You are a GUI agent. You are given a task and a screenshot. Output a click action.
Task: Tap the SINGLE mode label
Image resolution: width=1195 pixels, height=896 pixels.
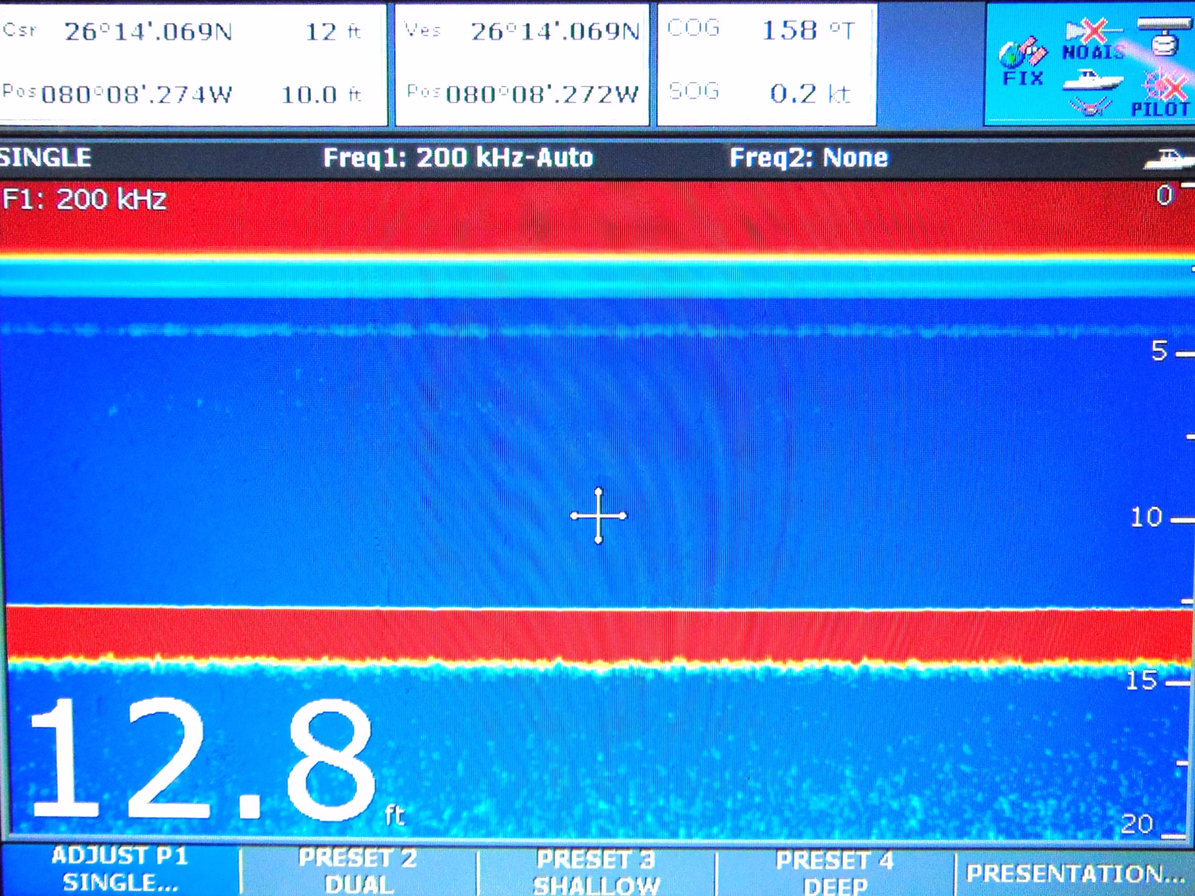tap(45, 158)
